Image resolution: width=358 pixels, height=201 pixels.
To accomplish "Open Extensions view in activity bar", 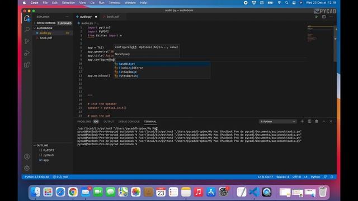I will [27, 65].
